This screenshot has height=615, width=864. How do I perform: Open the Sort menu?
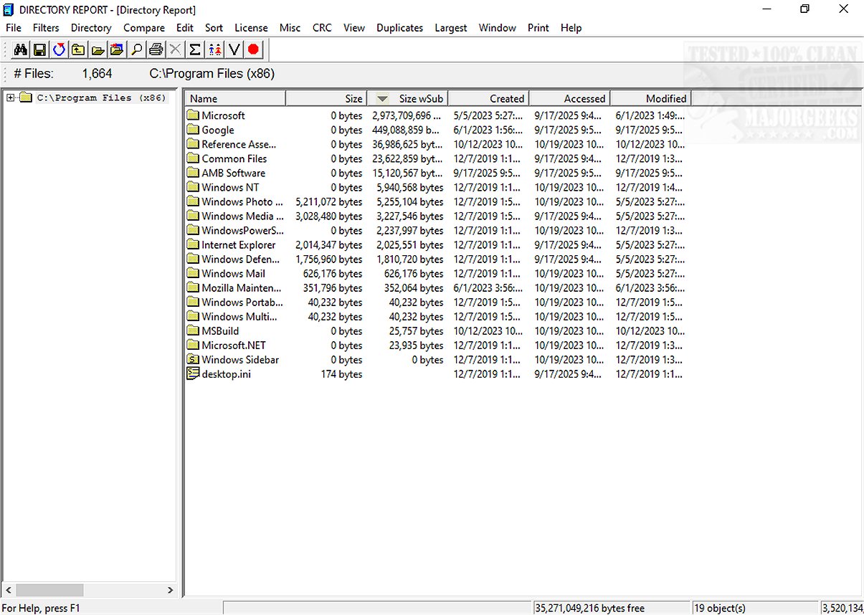[x=214, y=28]
